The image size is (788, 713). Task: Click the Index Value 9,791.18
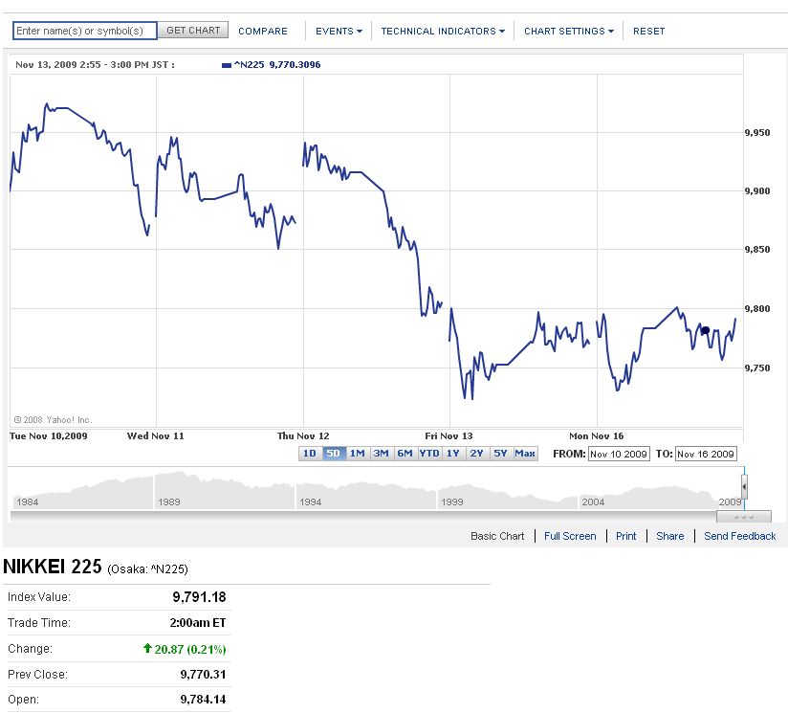point(200,597)
